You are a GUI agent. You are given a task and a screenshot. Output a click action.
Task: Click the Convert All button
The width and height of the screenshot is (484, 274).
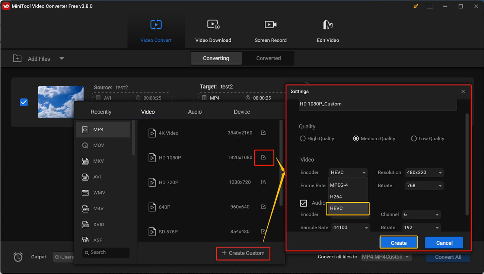(x=448, y=257)
